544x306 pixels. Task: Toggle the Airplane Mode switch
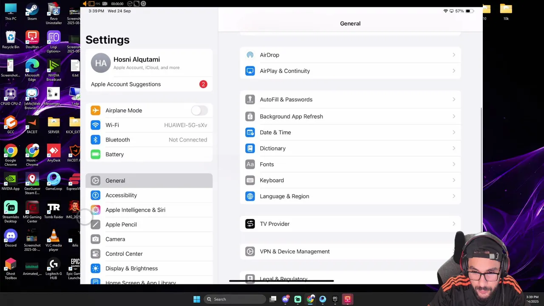point(199,110)
